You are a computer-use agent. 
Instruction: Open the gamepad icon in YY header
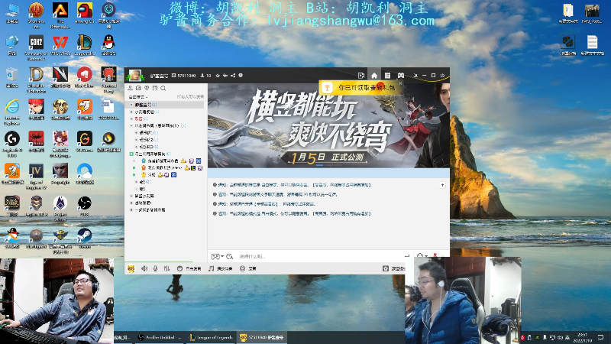(x=400, y=75)
